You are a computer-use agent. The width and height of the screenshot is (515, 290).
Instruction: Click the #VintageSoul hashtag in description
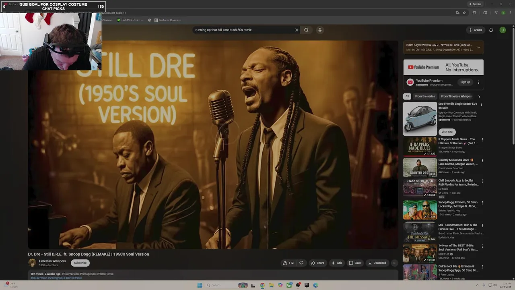[x=56, y=278]
